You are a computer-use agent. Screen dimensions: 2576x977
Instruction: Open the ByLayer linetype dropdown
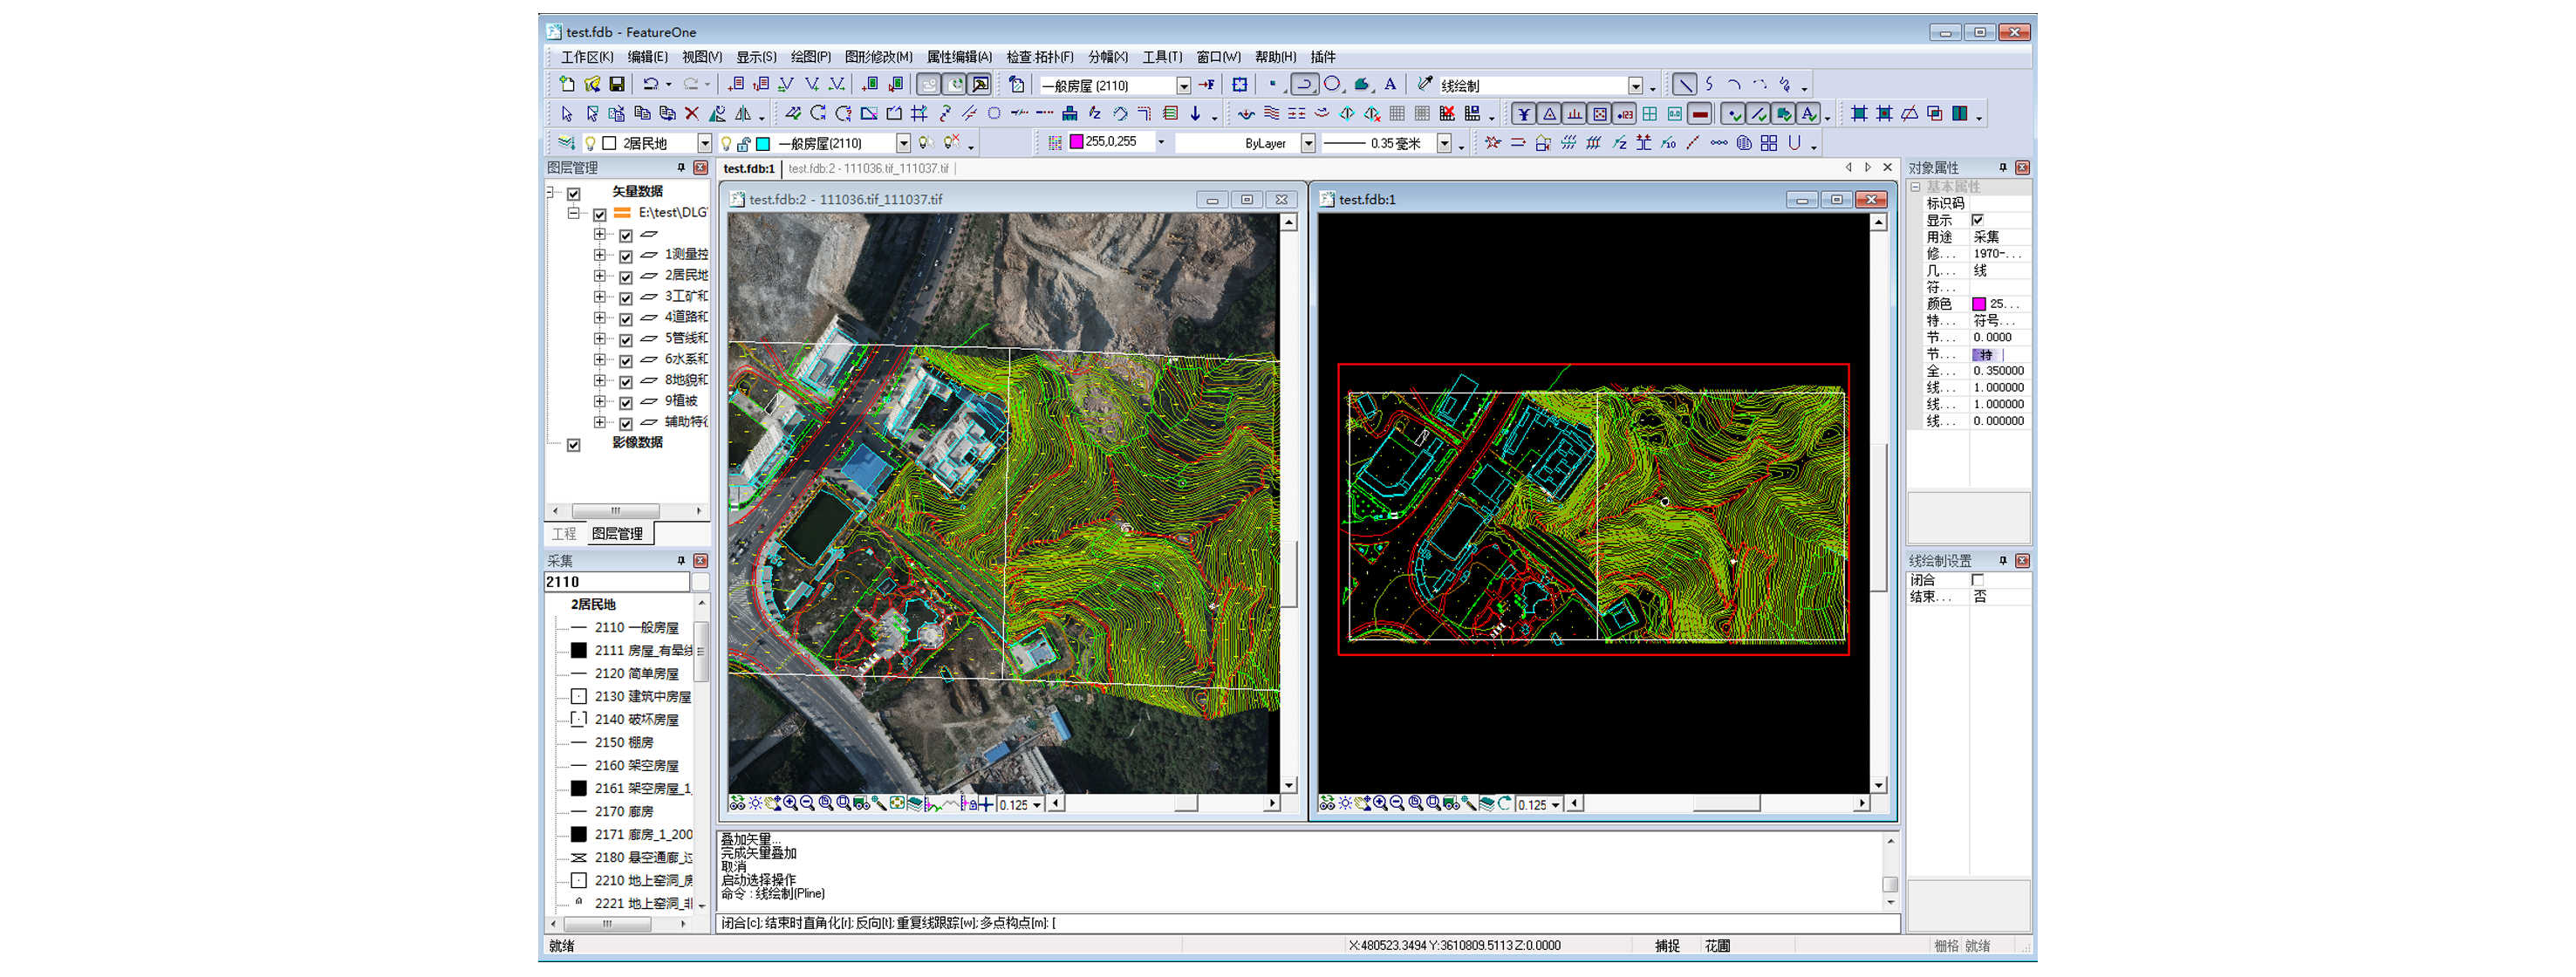click(x=1308, y=143)
